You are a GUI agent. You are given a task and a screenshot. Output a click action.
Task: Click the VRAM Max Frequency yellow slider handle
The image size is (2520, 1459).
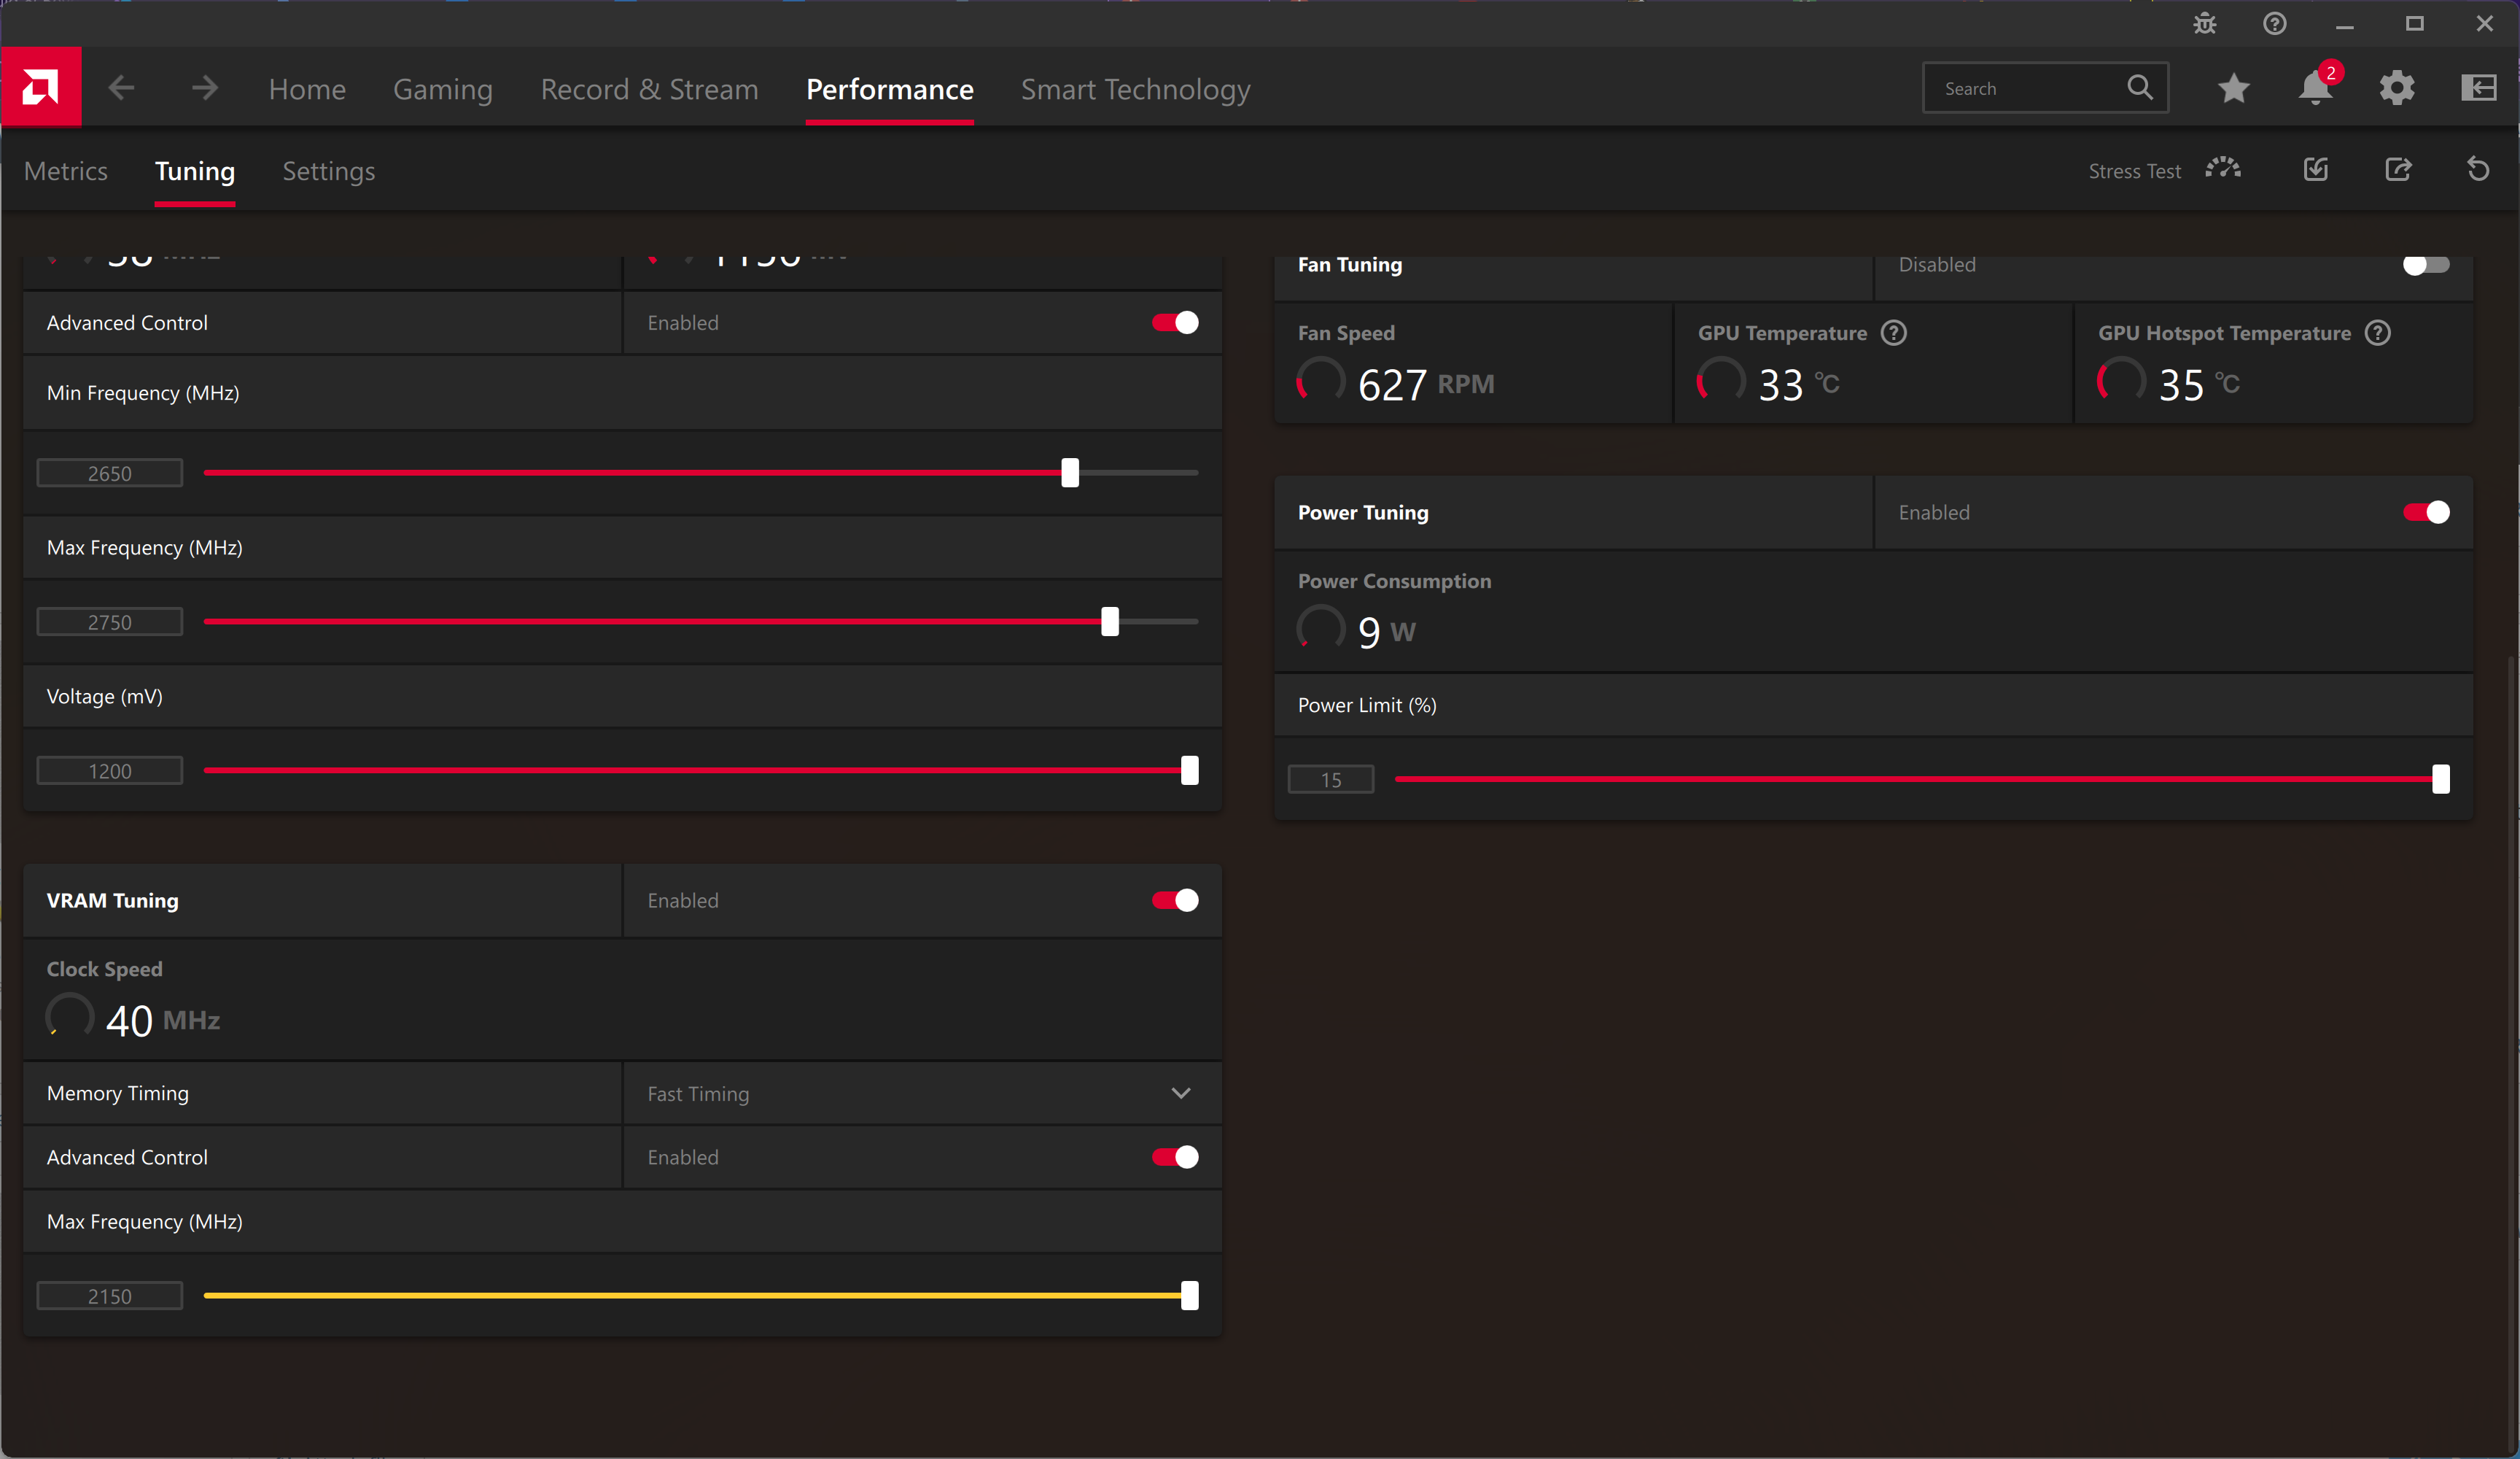point(1189,1296)
